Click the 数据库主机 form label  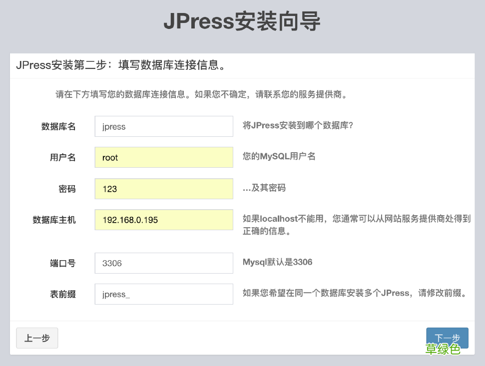[x=54, y=220]
